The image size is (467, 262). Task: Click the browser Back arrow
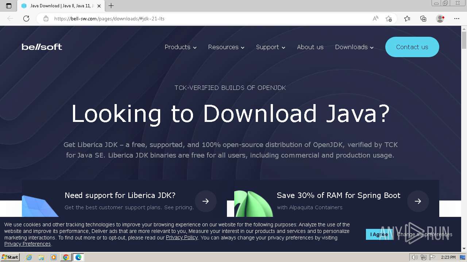pyautogui.click(x=10, y=19)
